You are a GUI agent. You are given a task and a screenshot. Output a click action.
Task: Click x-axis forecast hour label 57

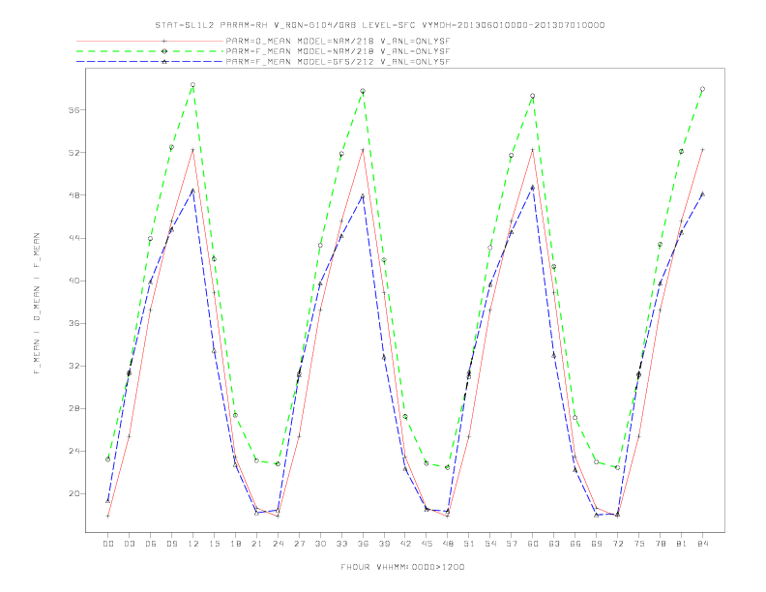pyautogui.click(x=512, y=544)
